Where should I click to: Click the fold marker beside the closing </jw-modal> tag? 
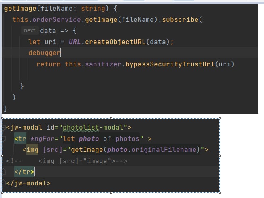click(4, 183)
